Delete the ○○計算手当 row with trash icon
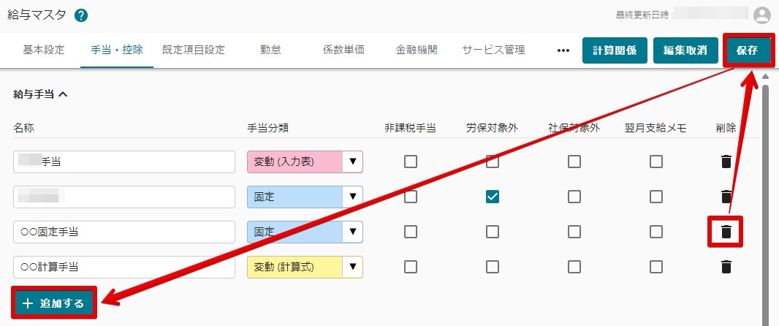This screenshot has height=326, width=779. click(x=726, y=267)
